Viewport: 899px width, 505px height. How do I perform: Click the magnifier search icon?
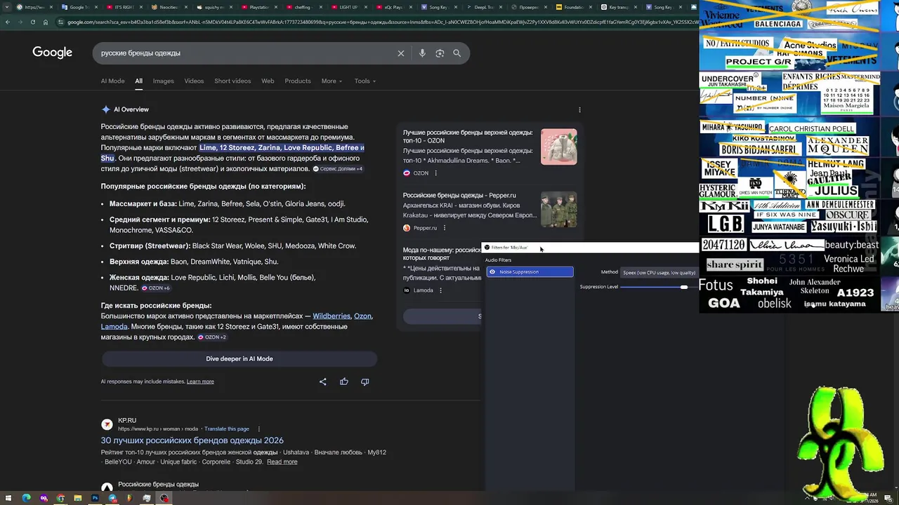point(457,53)
